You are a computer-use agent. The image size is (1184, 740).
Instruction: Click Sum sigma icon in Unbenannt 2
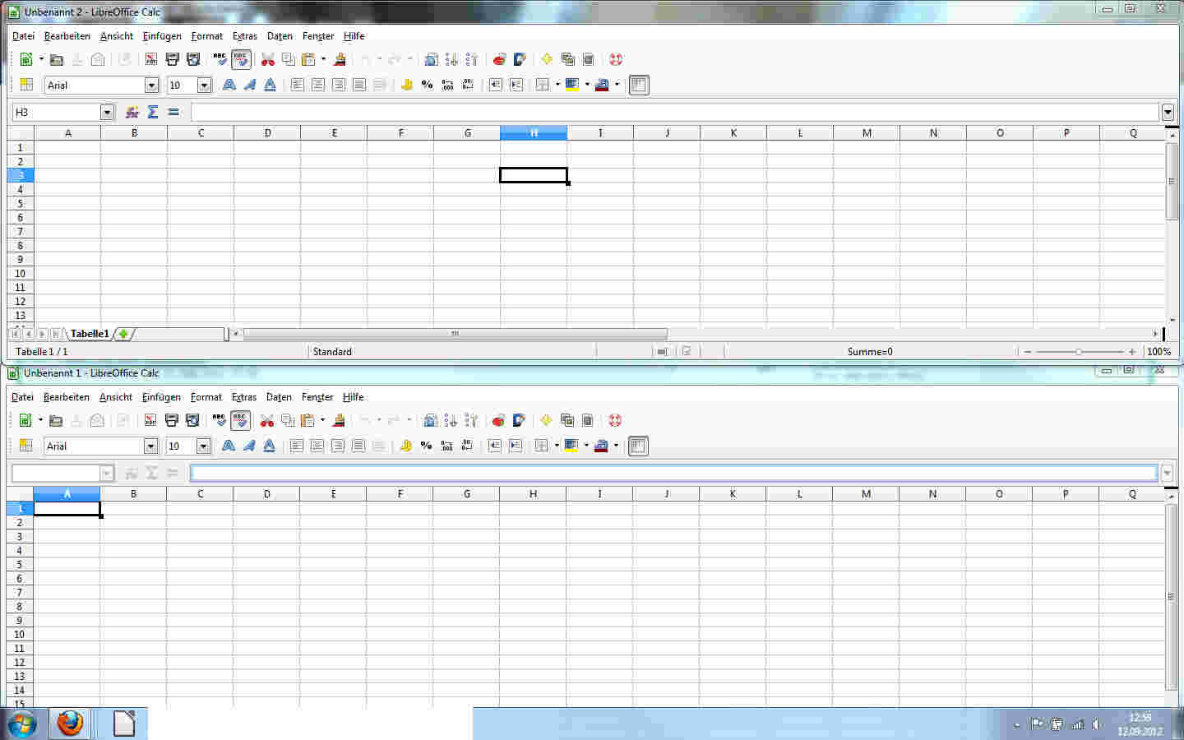pos(152,112)
